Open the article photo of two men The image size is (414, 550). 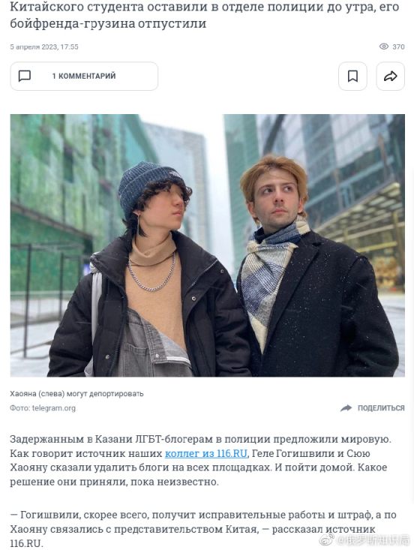208,245
